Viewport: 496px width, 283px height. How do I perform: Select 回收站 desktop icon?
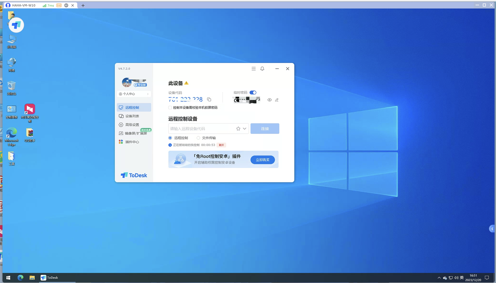pyautogui.click(x=12, y=88)
